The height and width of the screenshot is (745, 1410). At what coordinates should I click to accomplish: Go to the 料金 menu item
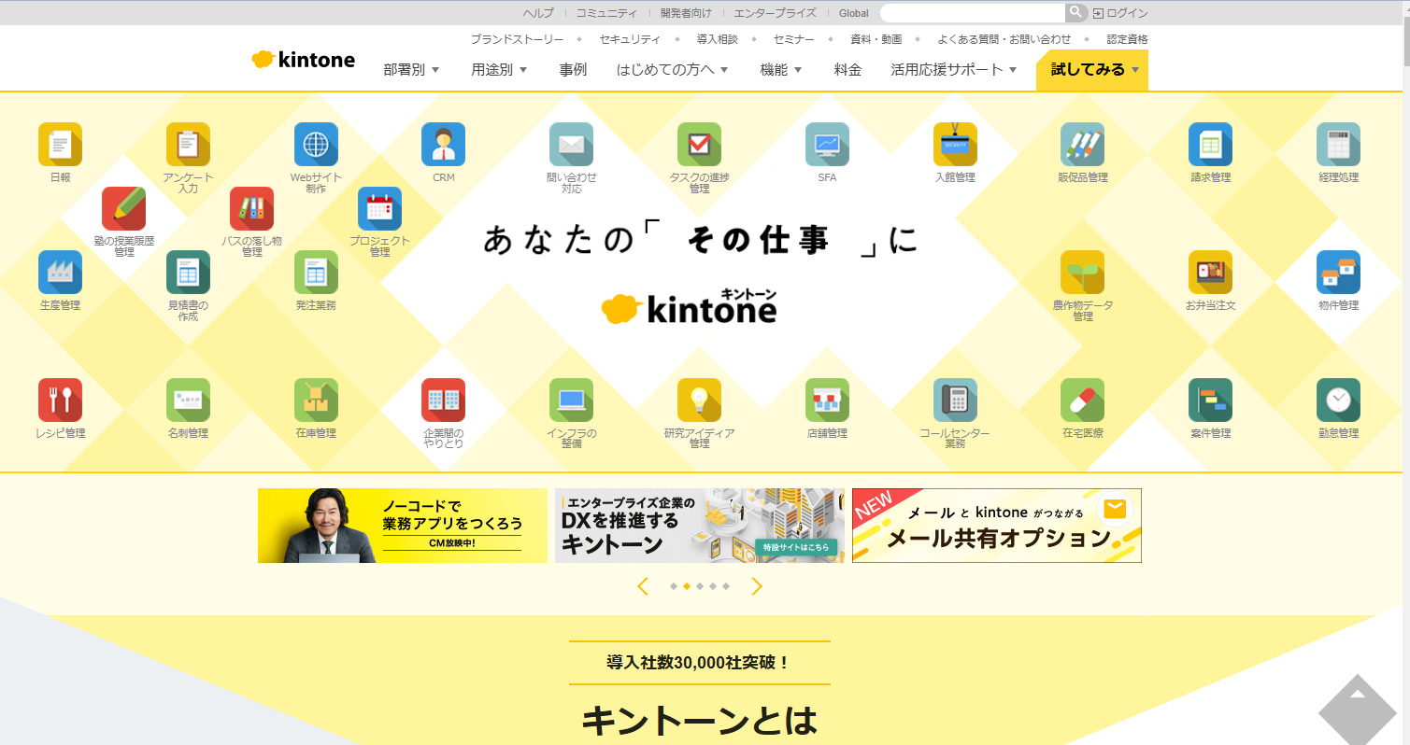[x=847, y=70]
